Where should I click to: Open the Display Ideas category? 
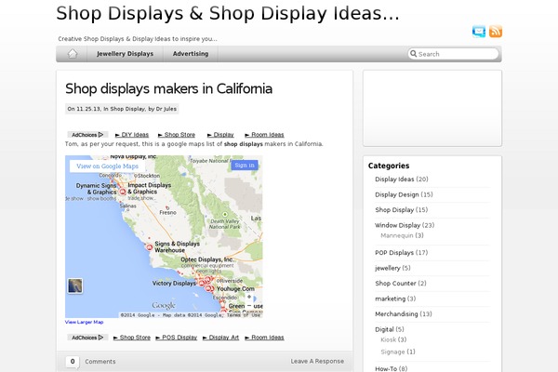(x=394, y=179)
